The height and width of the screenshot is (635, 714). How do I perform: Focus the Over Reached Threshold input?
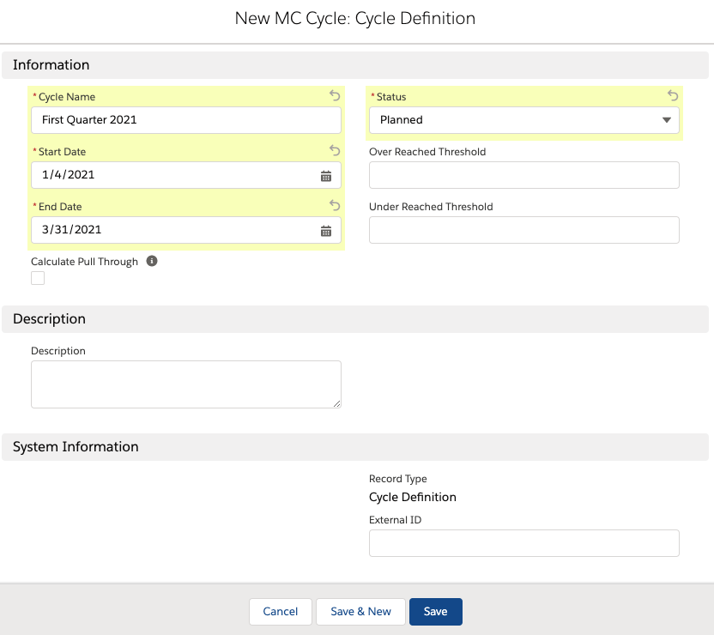[x=523, y=175]
